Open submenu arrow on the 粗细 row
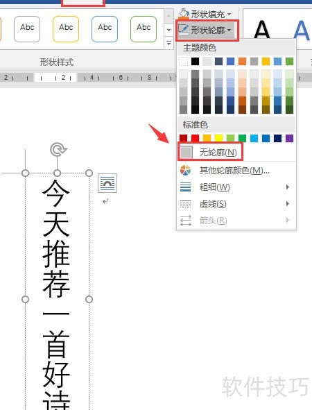The height and width of the screenshot is (410, 312). [x=288, y=187]
